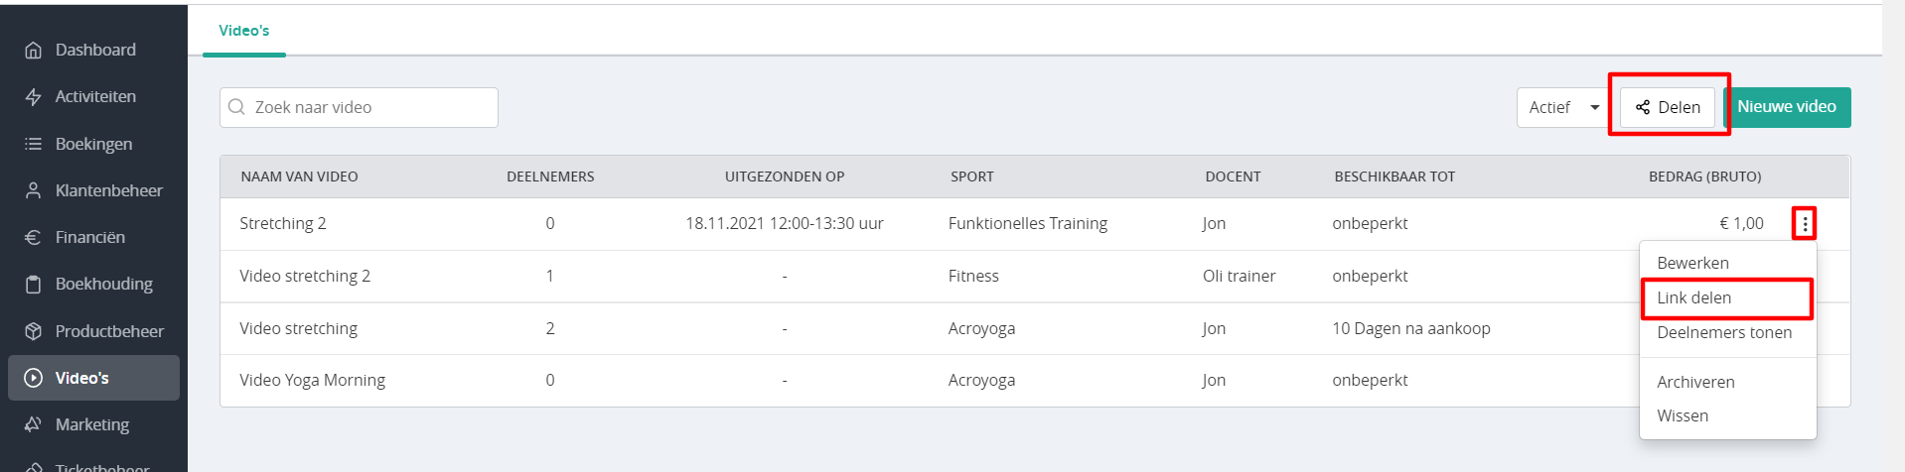Expand the Actief status dropdown

point(1564,107)
